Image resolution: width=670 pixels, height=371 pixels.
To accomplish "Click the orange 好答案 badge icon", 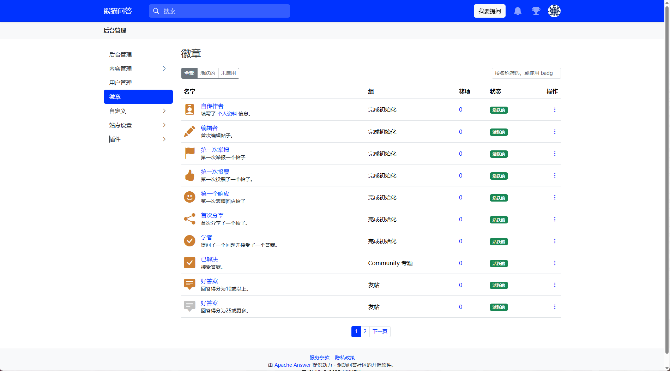I will click(x=189, y=285).
